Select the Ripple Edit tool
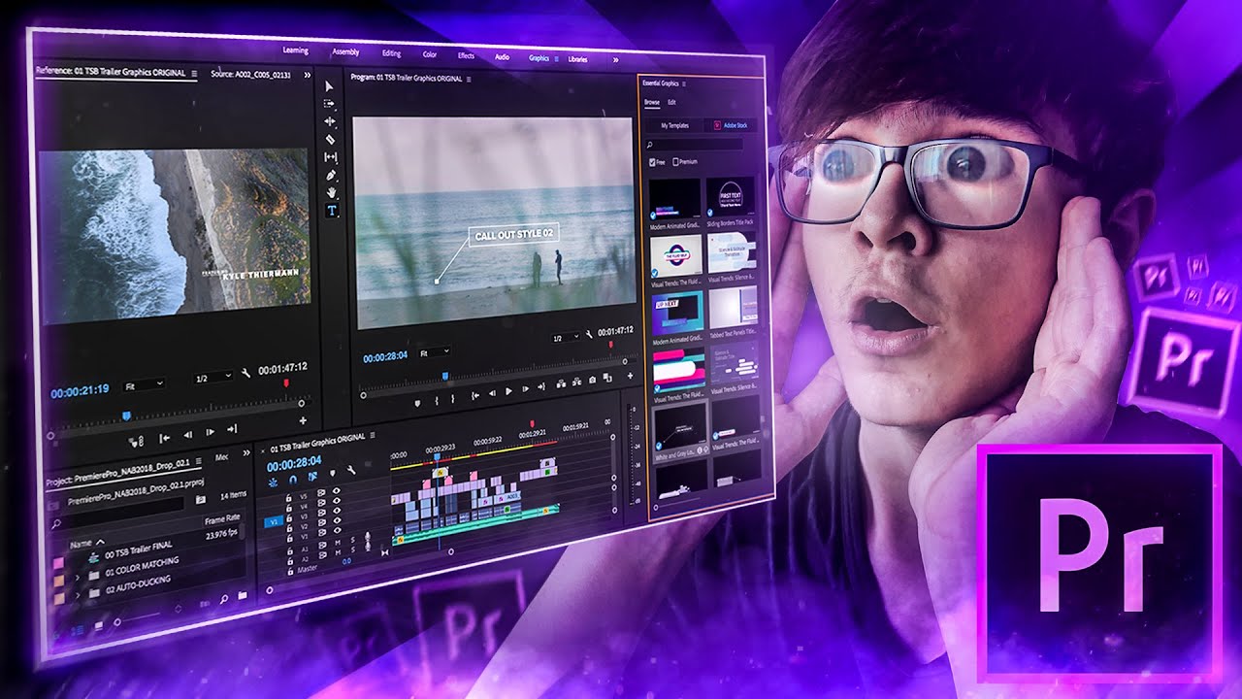 pyautogui.click(x=330, y=121)
